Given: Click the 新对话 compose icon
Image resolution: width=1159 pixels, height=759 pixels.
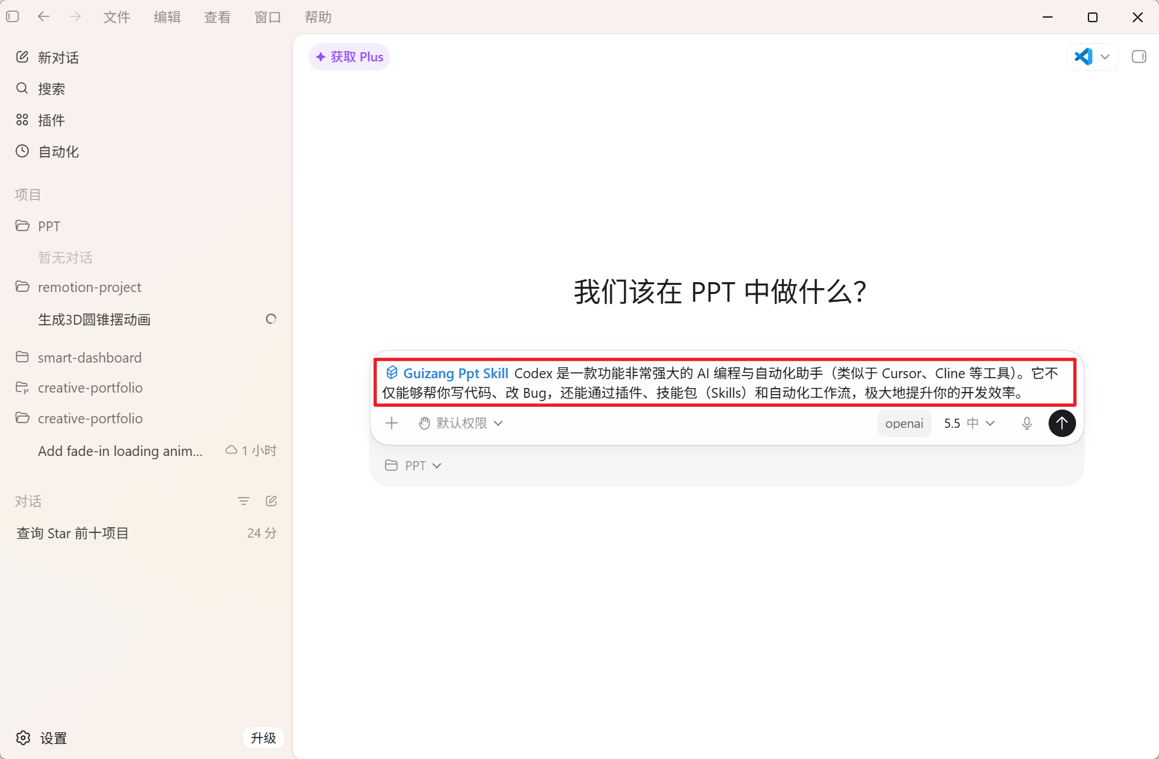Looking at the screenshot, I should 22,57.
